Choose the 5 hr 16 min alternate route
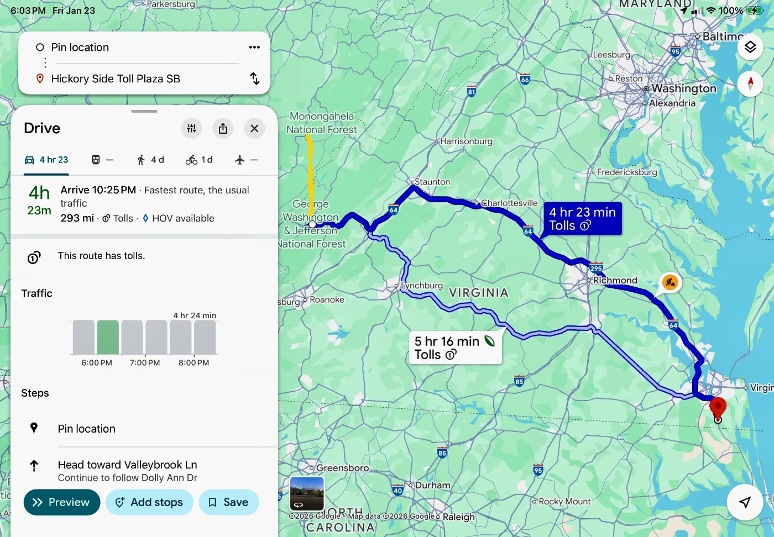The image size is (774, 537). [x=454, y=348]
